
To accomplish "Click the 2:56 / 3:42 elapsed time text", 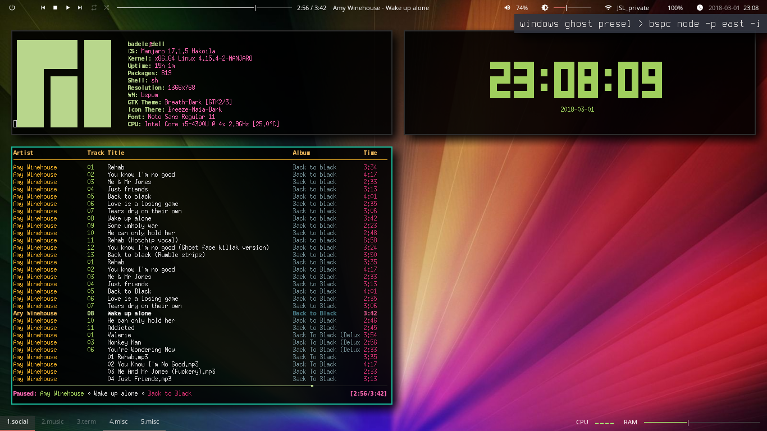I will click(x=312, y=8).
